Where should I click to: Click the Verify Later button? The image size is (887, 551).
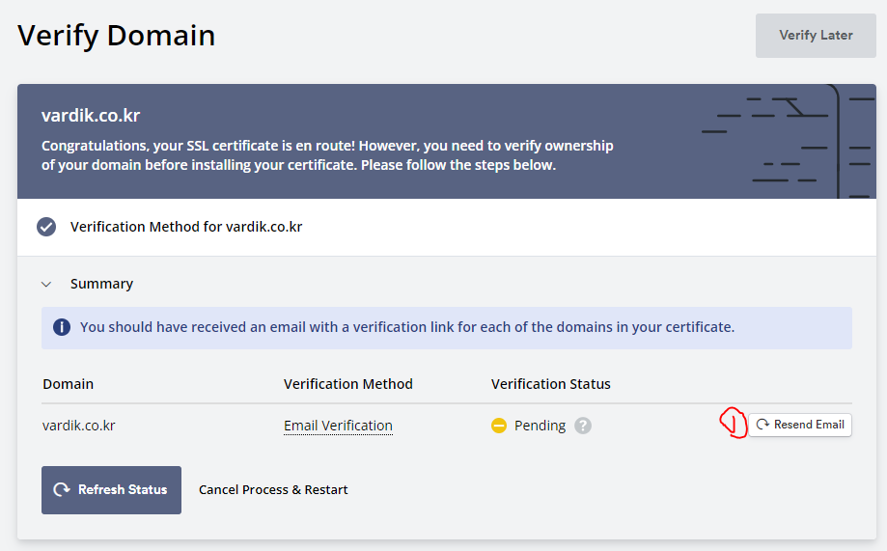click(816, 36)
